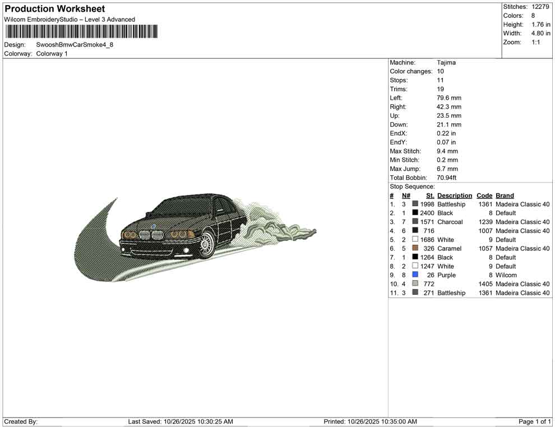Click the Brand column header
This screenshot has height=427, width=555.
[x=505, y=196]
